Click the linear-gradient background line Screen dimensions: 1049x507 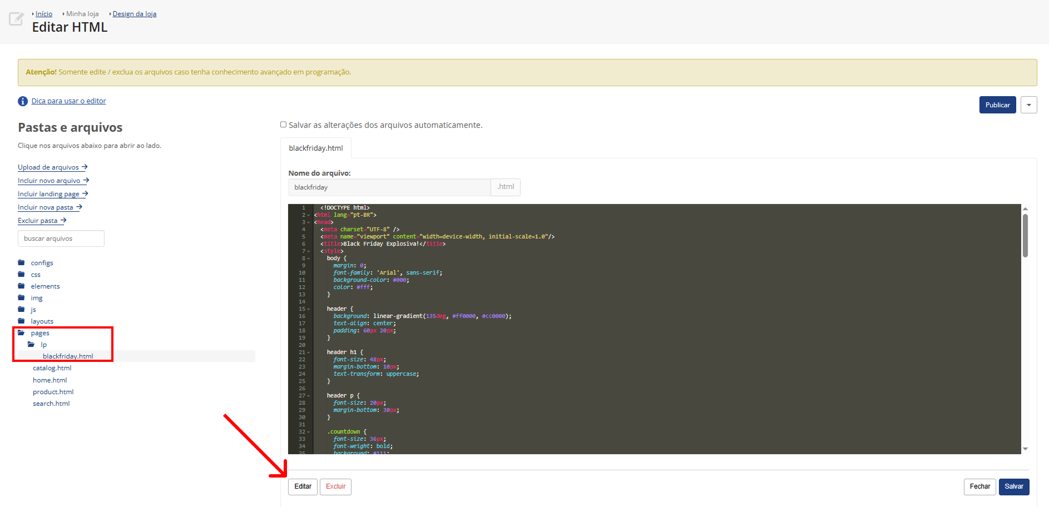coord(422,316)
